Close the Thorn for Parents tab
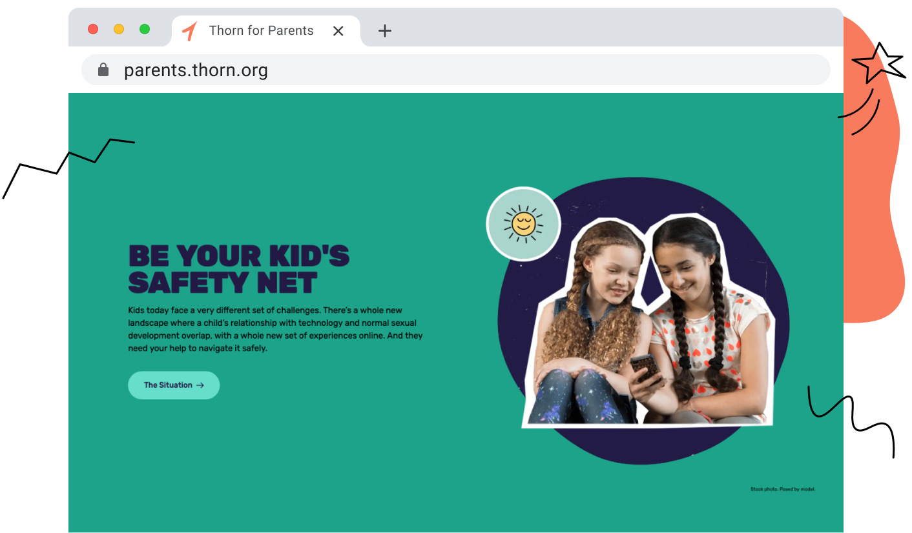Viewport: 912px width, 533px height. click(338, 31)
